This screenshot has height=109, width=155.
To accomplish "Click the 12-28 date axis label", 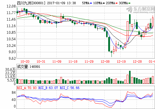I will [x=137, y=62].
